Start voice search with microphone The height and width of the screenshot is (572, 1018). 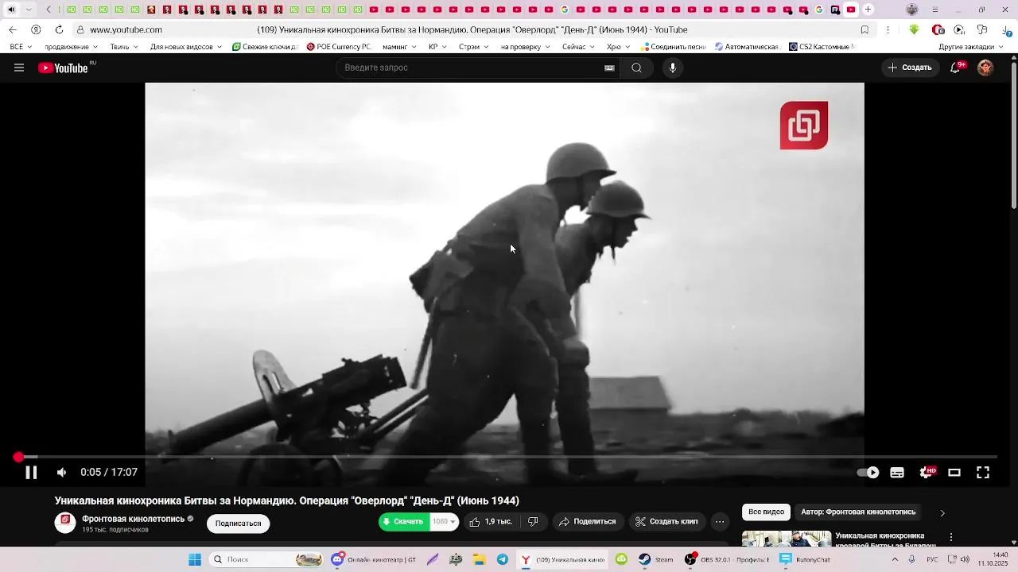pyautogui.click(x=673, y=68)
